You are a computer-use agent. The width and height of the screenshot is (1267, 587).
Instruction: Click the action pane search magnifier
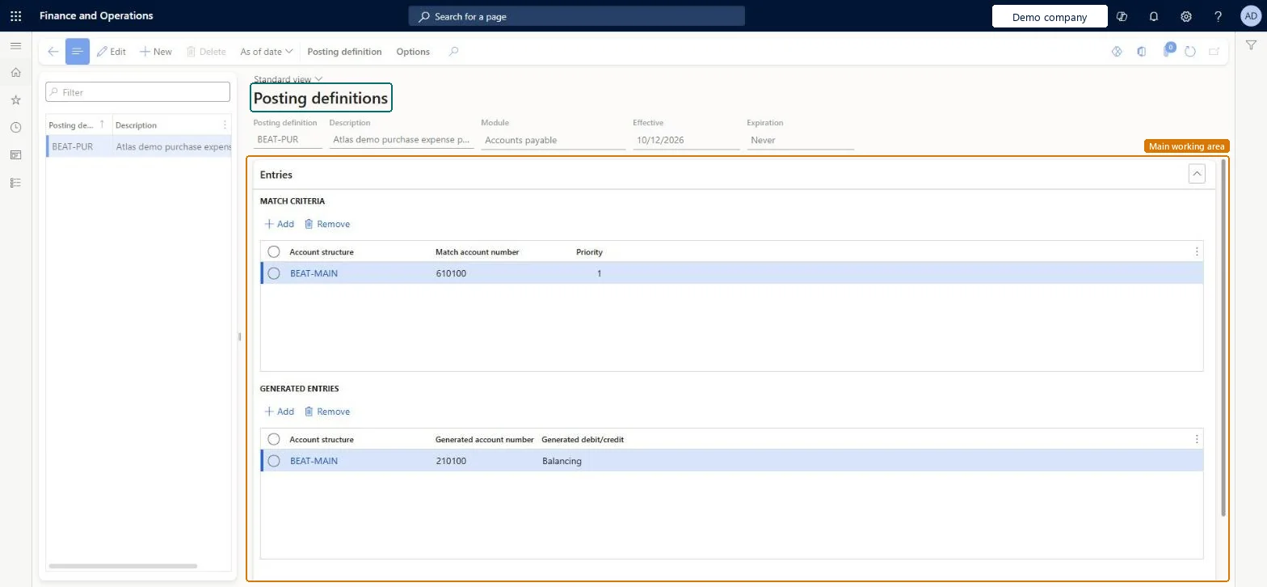[453, 52]
